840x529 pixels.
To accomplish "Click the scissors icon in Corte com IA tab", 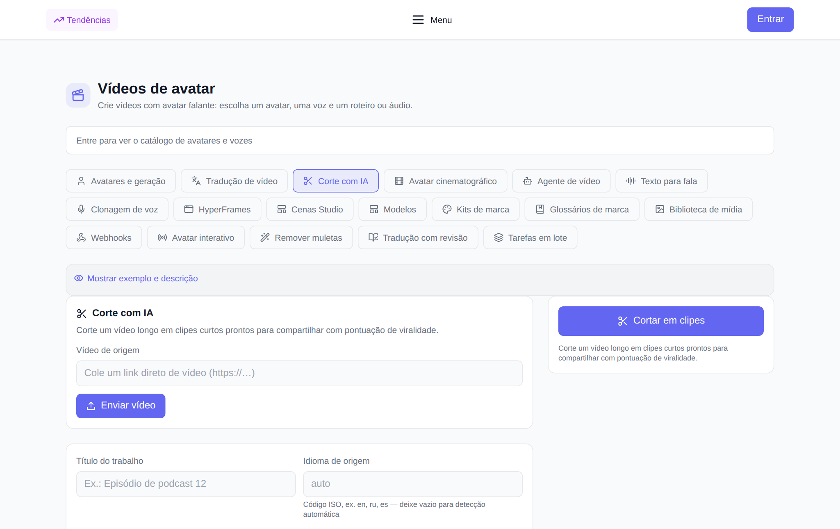I will (x=308, y=181).
